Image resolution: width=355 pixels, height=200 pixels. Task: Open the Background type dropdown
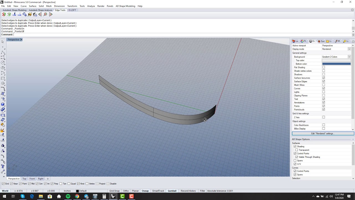(x=349, y=57)
